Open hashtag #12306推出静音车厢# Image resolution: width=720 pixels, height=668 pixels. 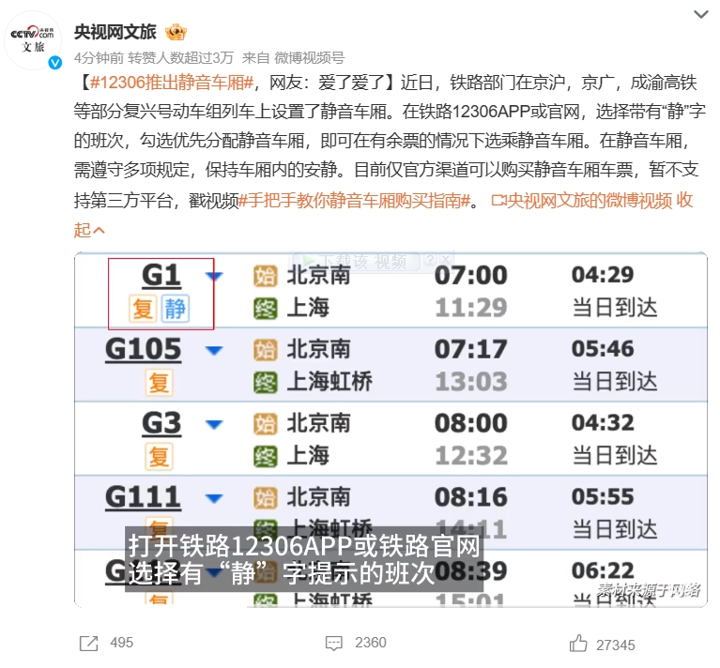172,83
